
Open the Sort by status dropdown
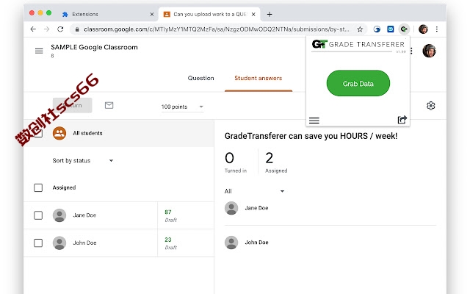(83, 160)
